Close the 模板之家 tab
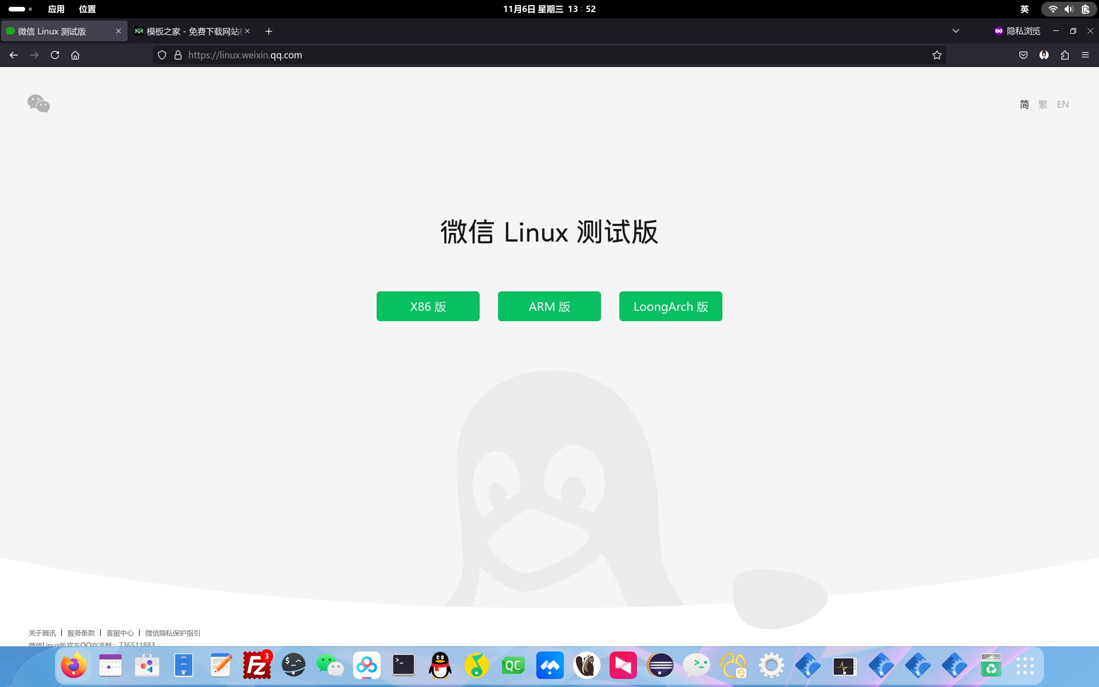1099x687 pixels. coord(247,31)
